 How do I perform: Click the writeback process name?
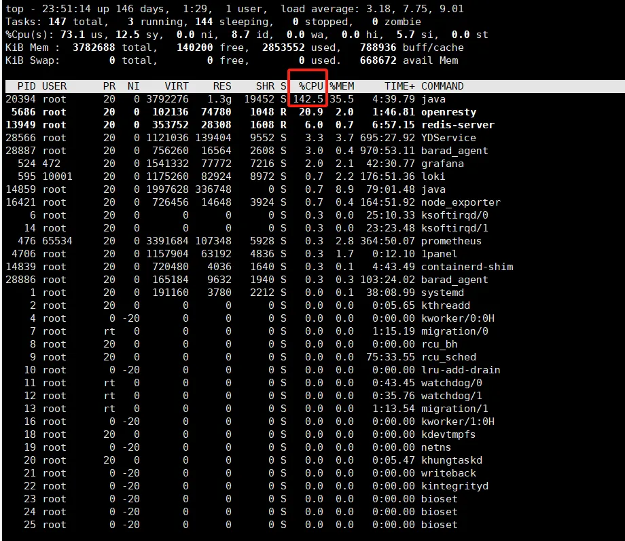[449, 473]
